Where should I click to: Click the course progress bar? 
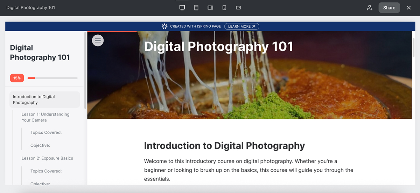(x=52, y=78)
